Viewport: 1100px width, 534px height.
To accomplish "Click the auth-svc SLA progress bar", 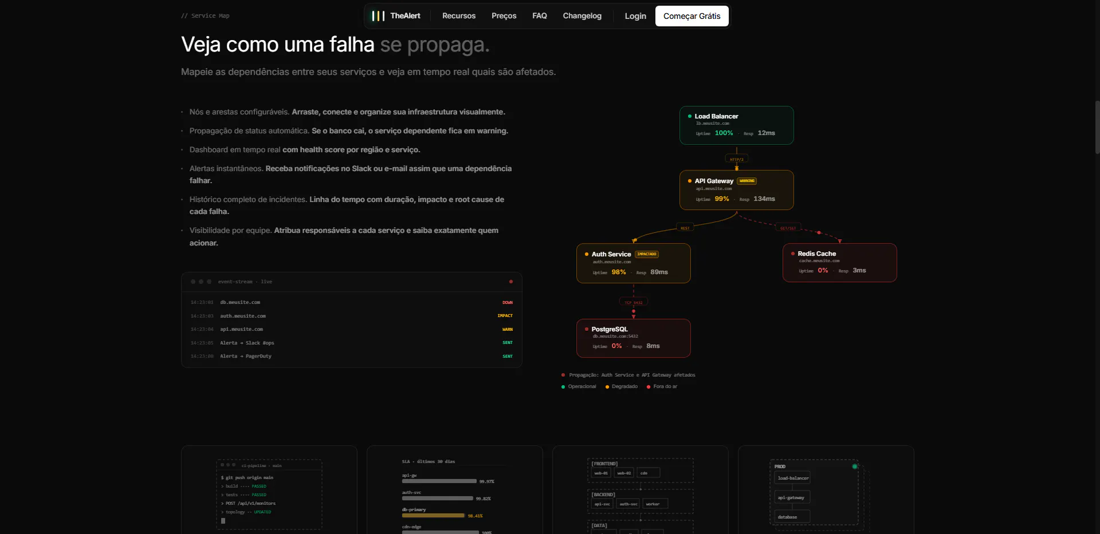I will point(438,499).
